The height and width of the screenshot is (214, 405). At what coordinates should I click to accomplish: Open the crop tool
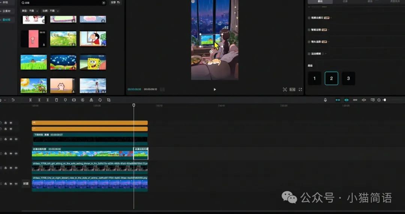109,100
